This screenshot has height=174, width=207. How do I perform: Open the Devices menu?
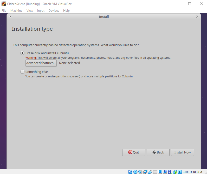54,11
